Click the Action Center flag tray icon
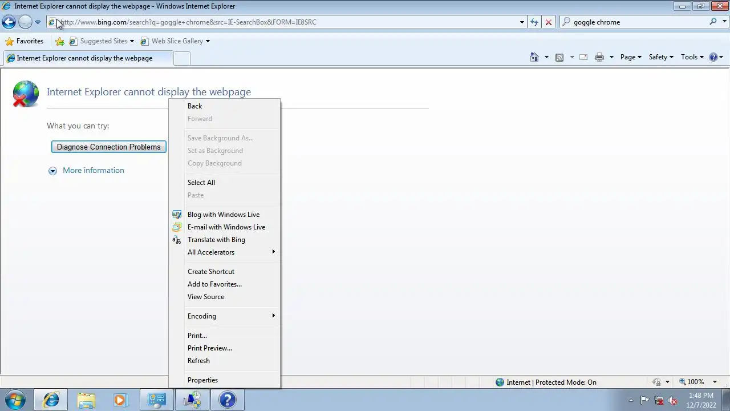Viewport: 730px width, 411px height. (x=644, y=400)
